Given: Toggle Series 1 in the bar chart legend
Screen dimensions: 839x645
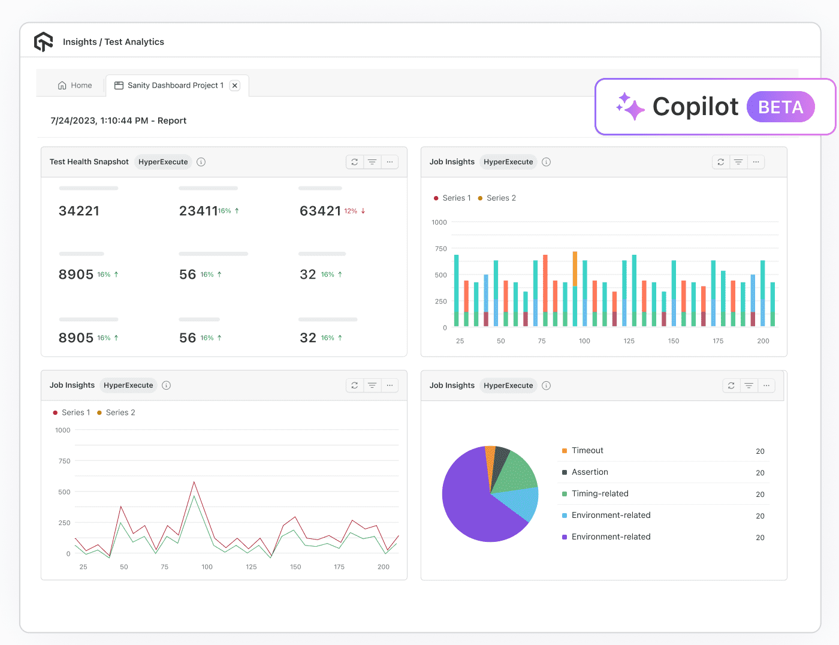Looking at the screenshot, I should (x=452, y=198).
